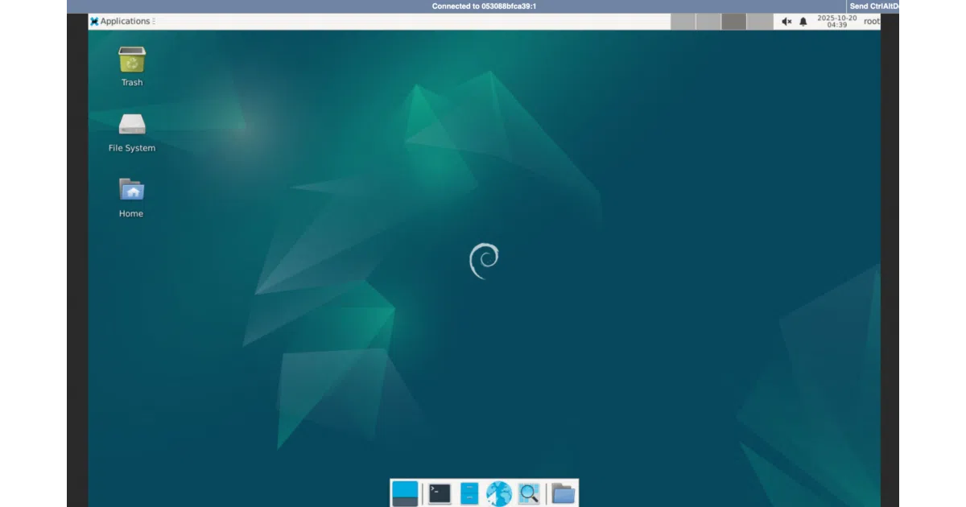Open the folder icon in the dock
The height and width of the screenshot is (507, 966).
[x=563, y=493]
